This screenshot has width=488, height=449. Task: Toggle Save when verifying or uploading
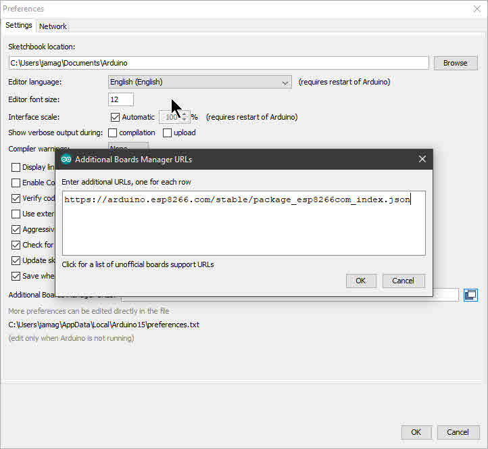pyautogui.click(x=16, y=276)
